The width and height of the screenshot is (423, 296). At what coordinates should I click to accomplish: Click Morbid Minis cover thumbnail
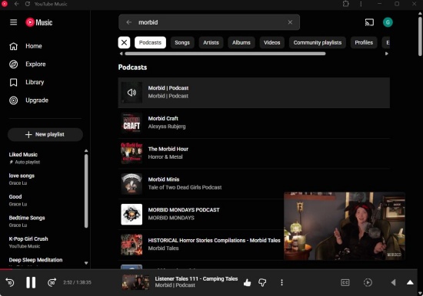pos(132,184)
